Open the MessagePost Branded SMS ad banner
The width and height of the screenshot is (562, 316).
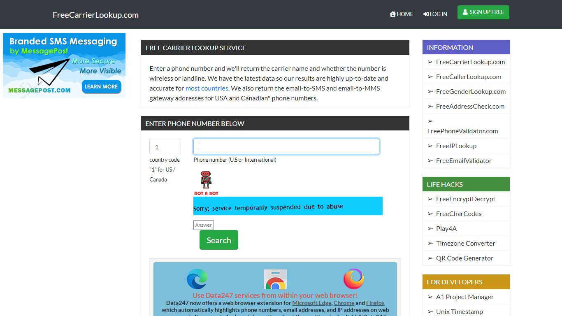(x=64, y=65)
